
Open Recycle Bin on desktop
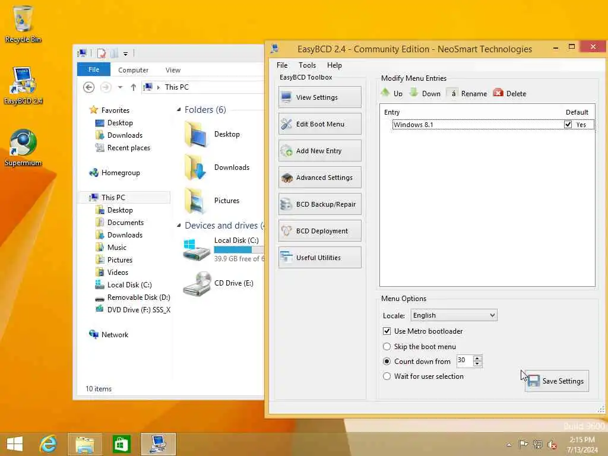tap(23, 24)
